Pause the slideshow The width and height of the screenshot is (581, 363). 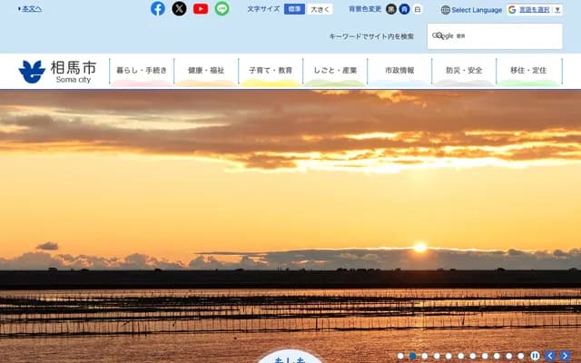point(535,356)
